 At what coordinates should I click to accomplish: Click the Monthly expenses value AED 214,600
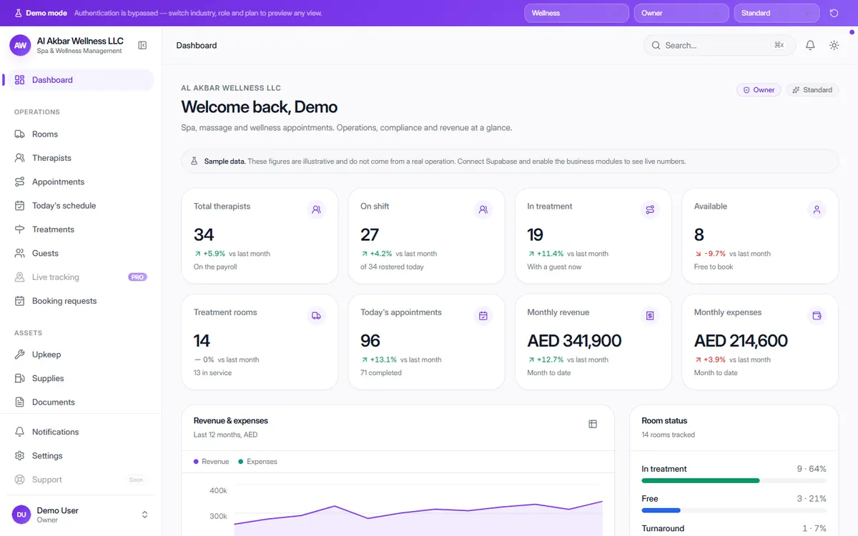741,341
